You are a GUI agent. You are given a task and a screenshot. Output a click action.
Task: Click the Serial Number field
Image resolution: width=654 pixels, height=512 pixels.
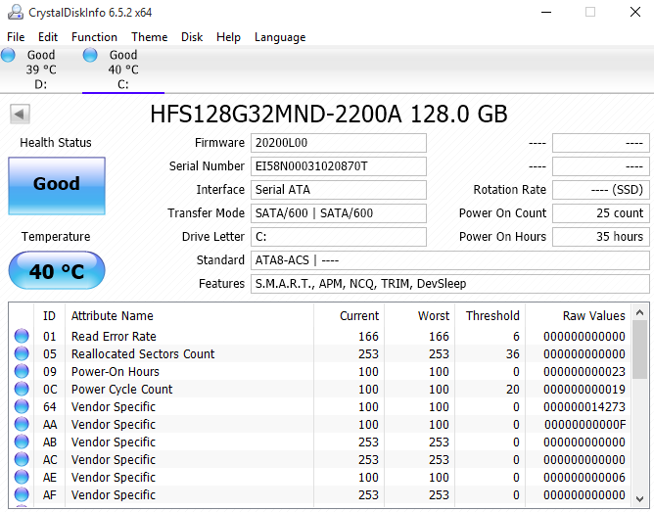tap(339, 166)
